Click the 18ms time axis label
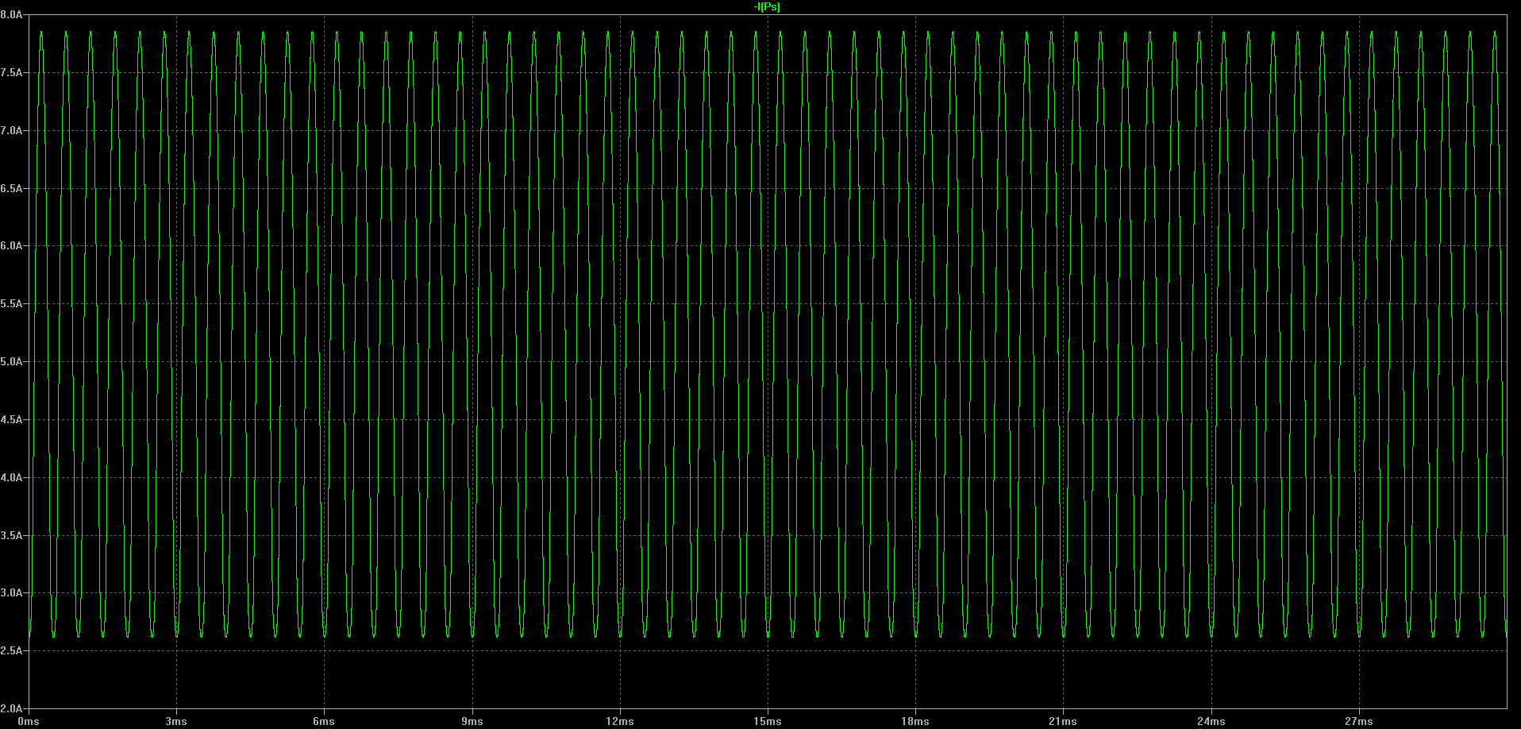Screen dimensions: 1521x729 click(915, 721)
